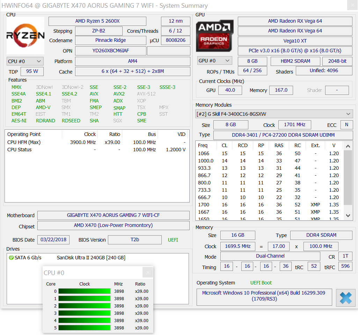Click the HBM2 SDRAM memory type field
The width and height of the screenshot is (358, 335).
[295, 61]
